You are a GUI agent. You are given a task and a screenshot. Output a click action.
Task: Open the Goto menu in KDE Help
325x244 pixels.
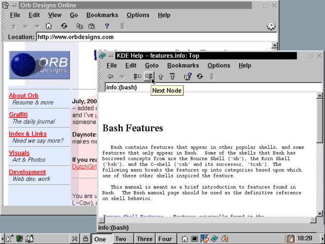[x=151, y=65]
